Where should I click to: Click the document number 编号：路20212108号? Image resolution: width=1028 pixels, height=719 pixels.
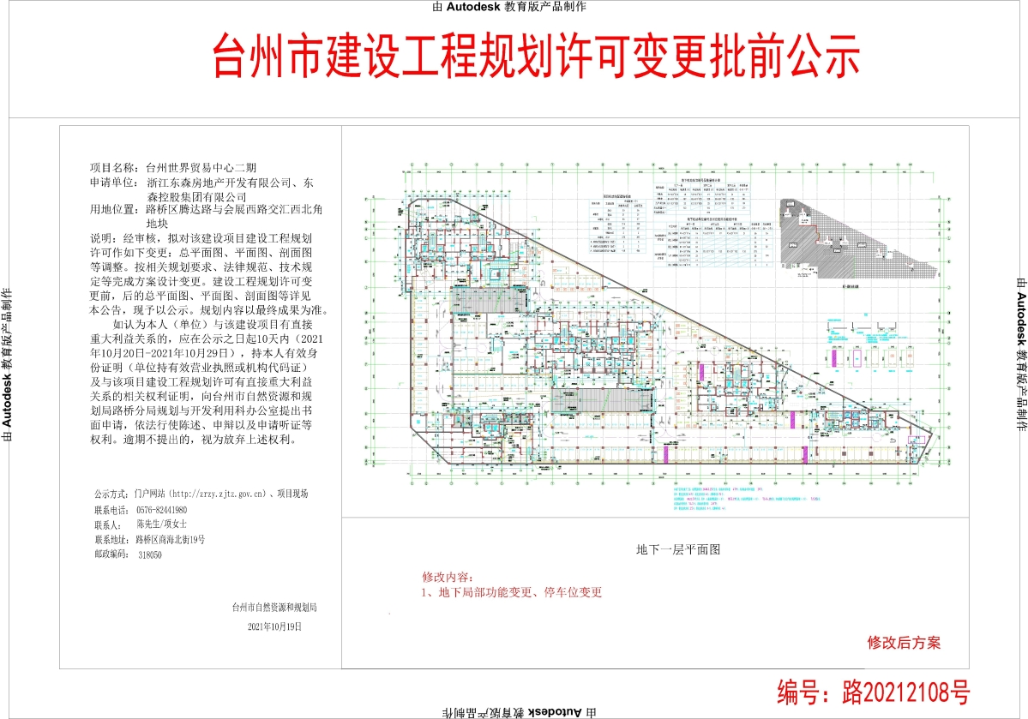point(874,692)
